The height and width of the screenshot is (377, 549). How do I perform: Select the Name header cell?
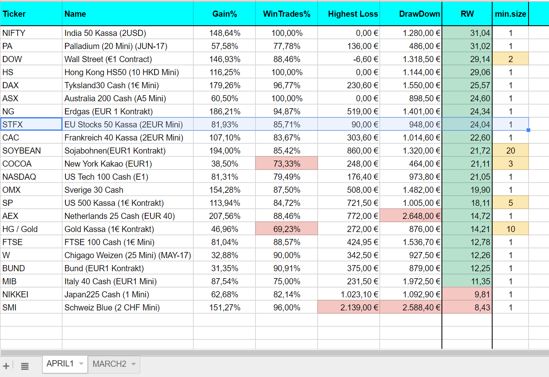coord(128,14)
